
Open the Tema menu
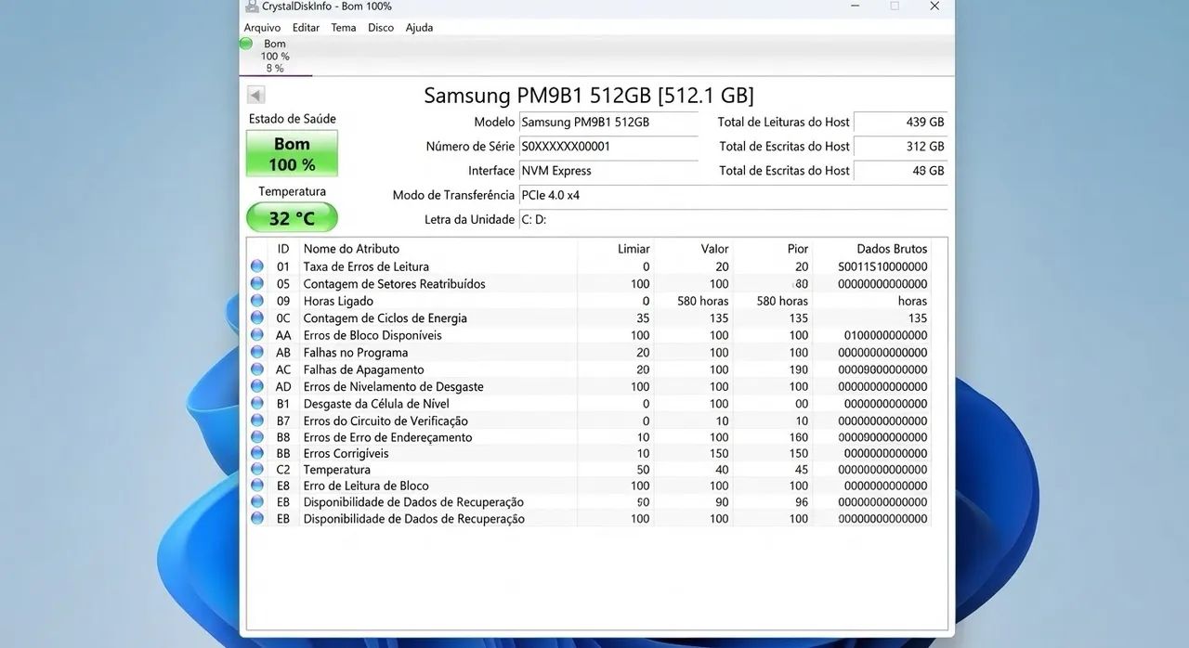click(344, 27)
